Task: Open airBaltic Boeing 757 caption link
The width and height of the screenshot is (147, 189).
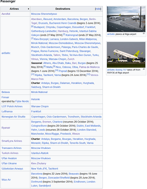Action: pos(117,70)
